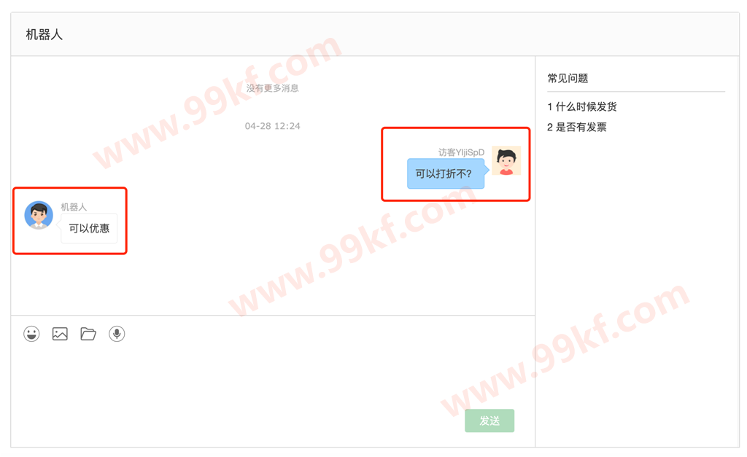Click the number 1 before 什么时候发货
The height and width of the screenshot is (457, 747).
[550, 106]
